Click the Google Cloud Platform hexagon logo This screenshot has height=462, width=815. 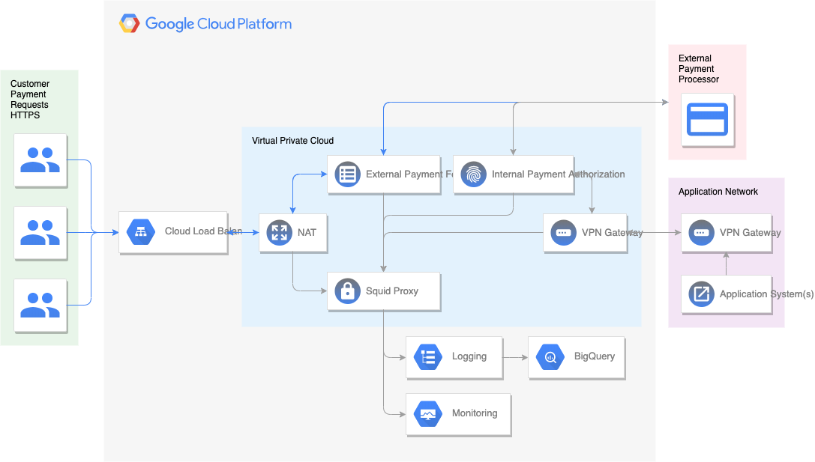pos(130,23)
